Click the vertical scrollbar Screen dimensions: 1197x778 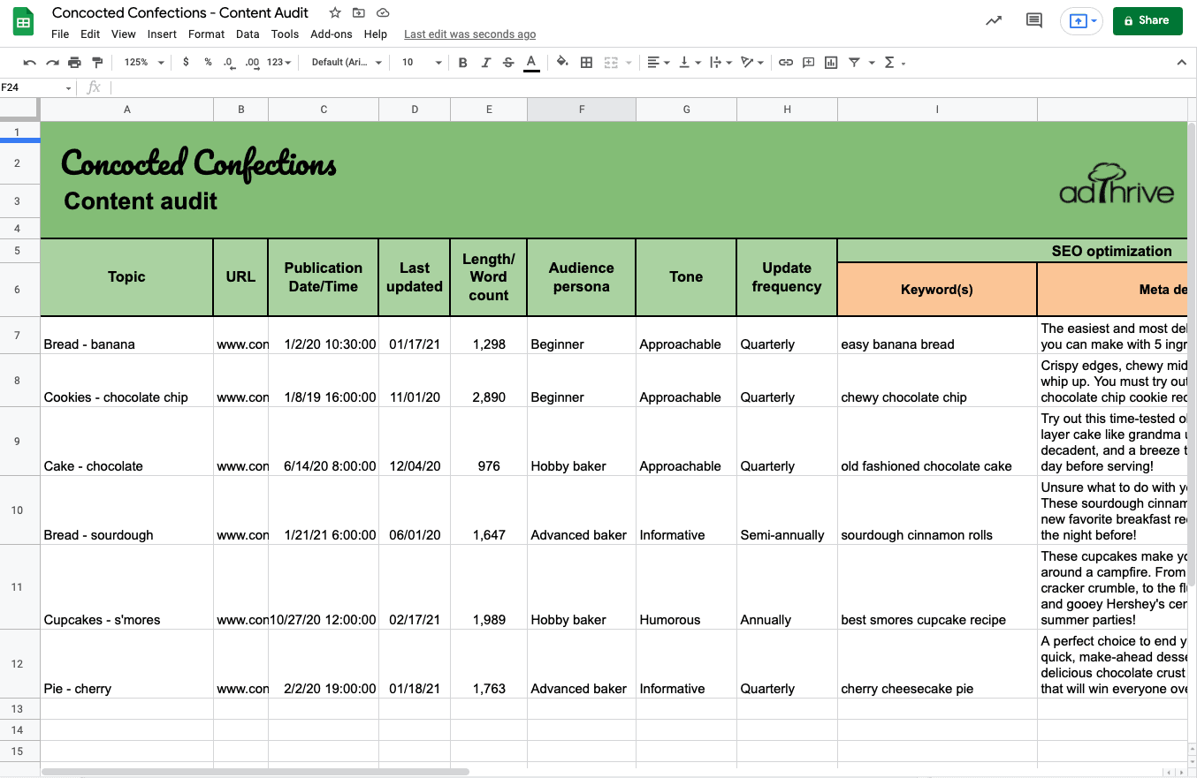point(1192,353)
